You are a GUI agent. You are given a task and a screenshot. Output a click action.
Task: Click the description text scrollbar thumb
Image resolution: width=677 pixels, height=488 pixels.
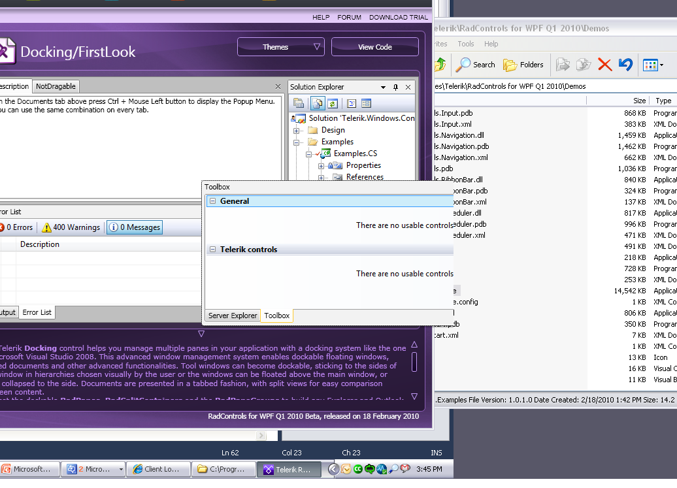pos(414,362)
